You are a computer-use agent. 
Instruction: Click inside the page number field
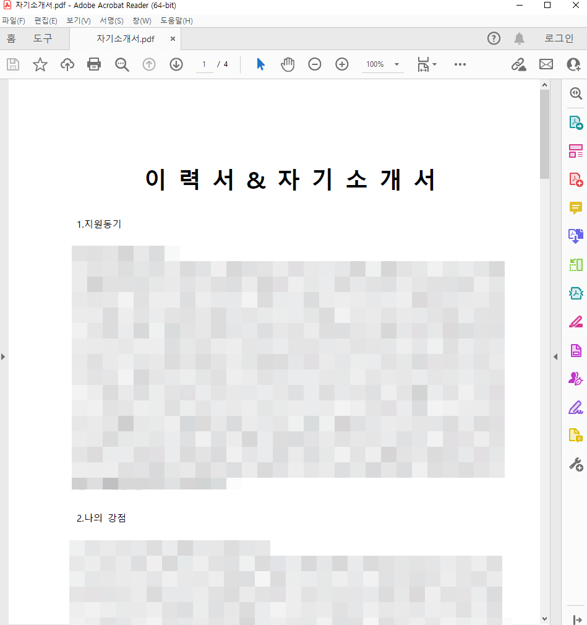click(x=204, y=64)
